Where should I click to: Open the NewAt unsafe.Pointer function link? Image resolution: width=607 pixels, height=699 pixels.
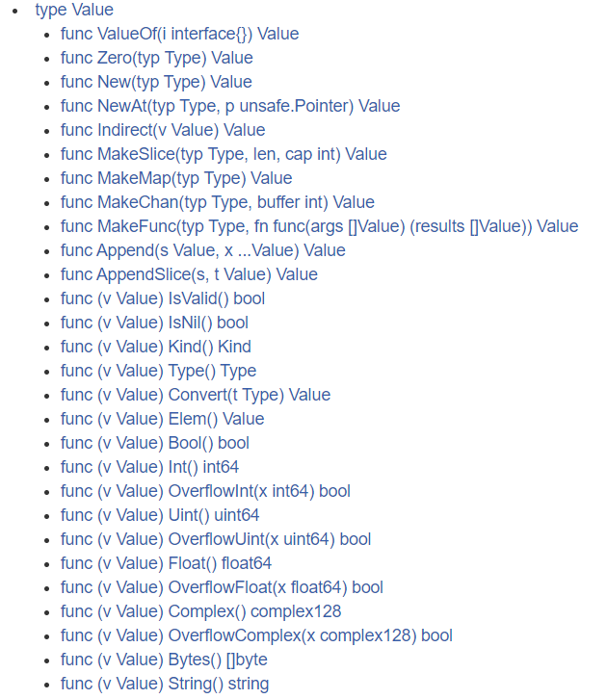(230, 106)
